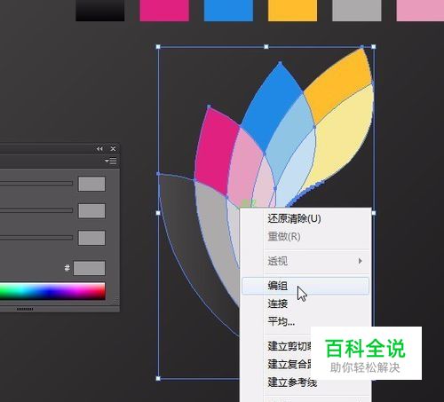Click the gray color swatch at top
This screenshot has height=402, width=444.
(357, 11)
